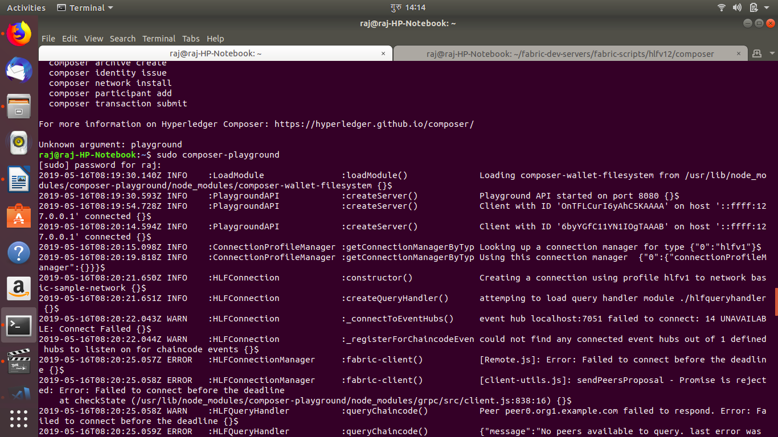Open the clapperboard video editor dock icon

click(19, 361)
